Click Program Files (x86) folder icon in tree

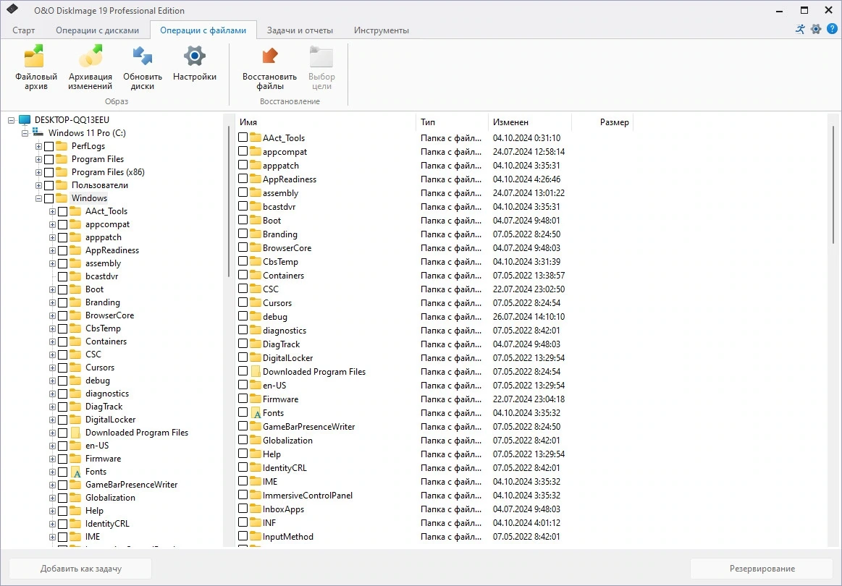click(x=62, y=171)
